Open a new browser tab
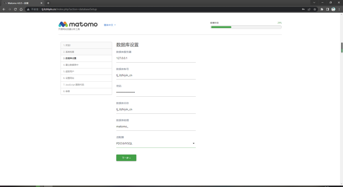This screenshot has height=187, width=343. click(48, 3)
